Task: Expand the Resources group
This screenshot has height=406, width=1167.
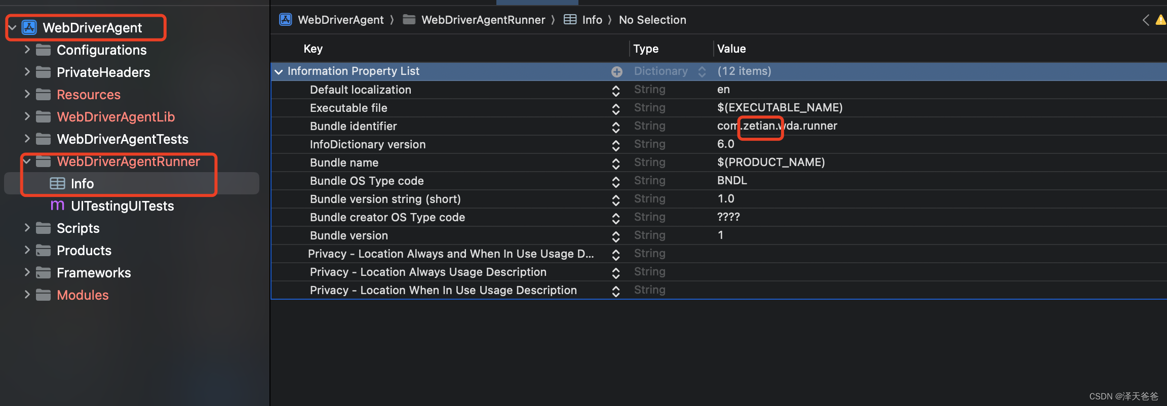Action: (x=27, y=94)
